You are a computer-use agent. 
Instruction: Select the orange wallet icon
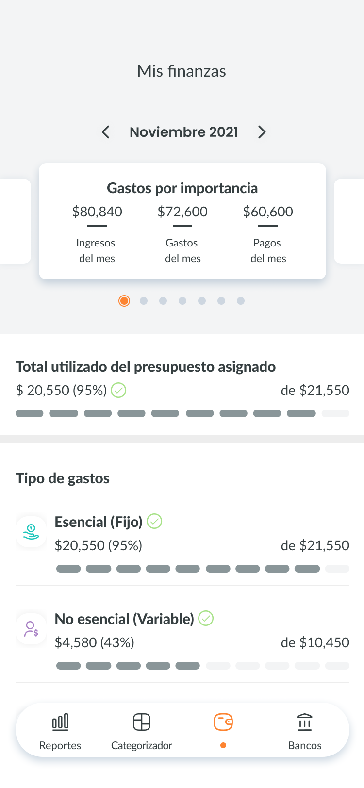223,722
